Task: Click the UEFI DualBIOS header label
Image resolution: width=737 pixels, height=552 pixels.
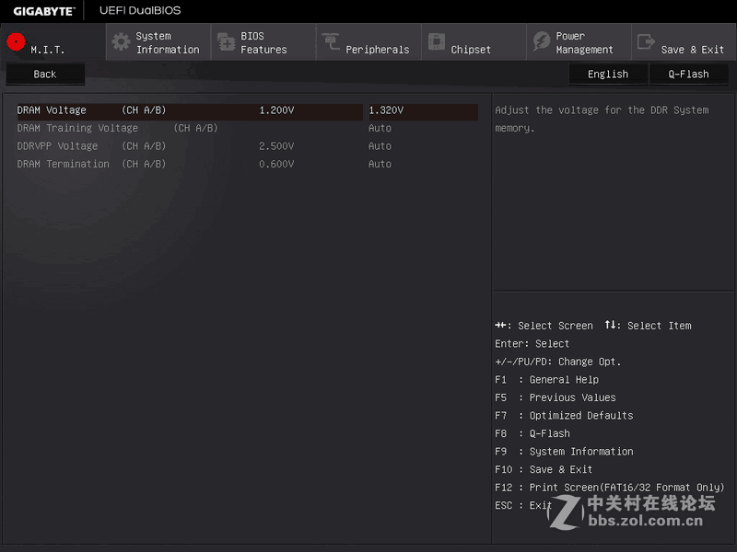Action: coord(139,10)
